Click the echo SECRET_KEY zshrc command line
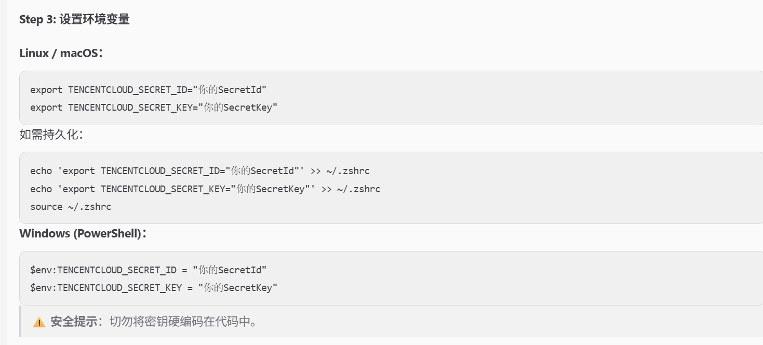Screen dimensions: 763x345 click(205, 189)
